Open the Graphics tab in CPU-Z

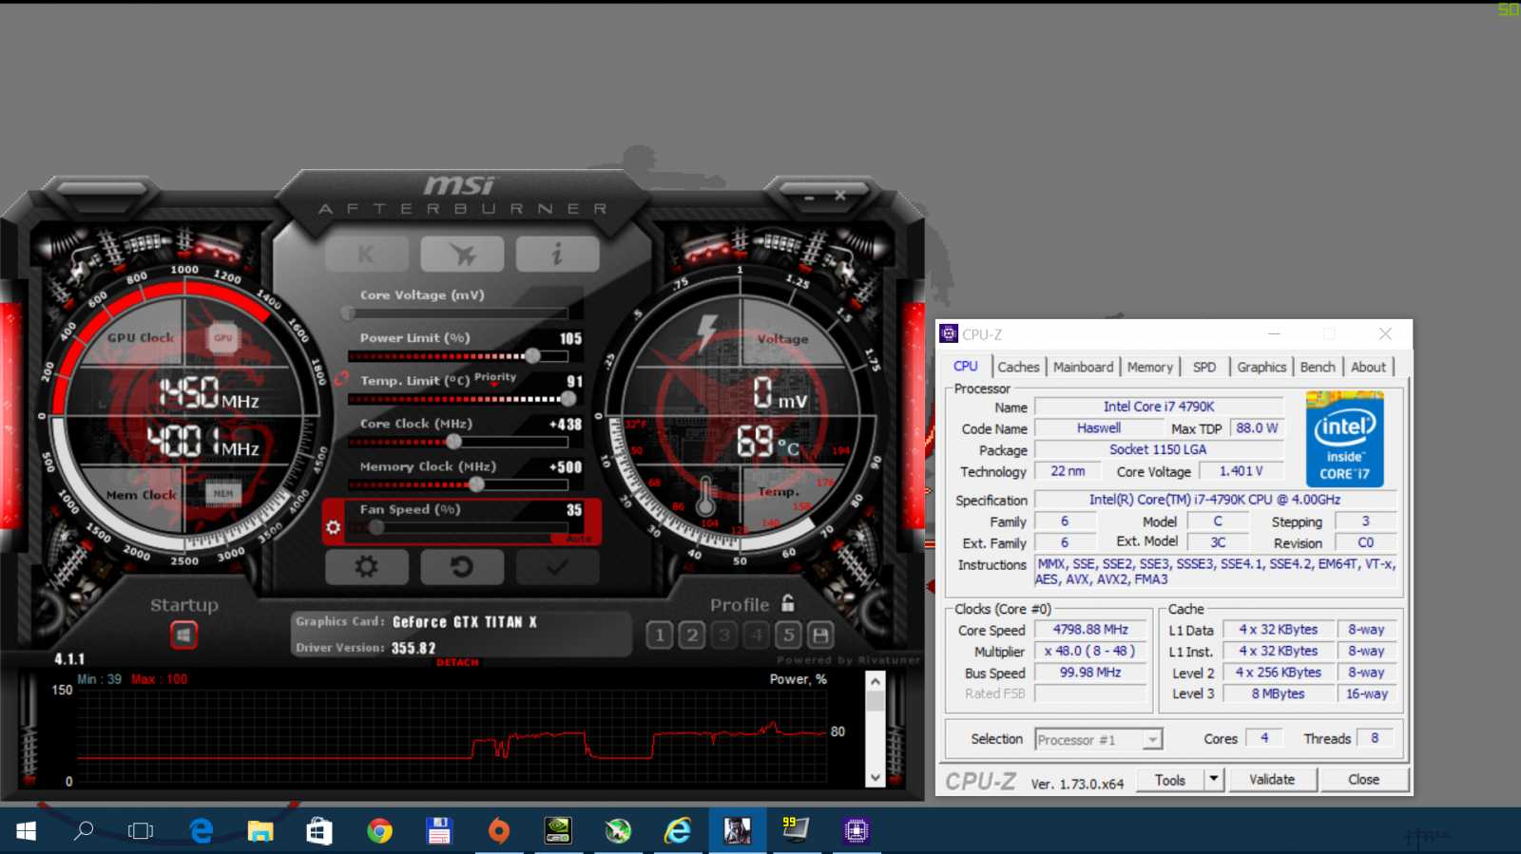[x=1261, y=367]
